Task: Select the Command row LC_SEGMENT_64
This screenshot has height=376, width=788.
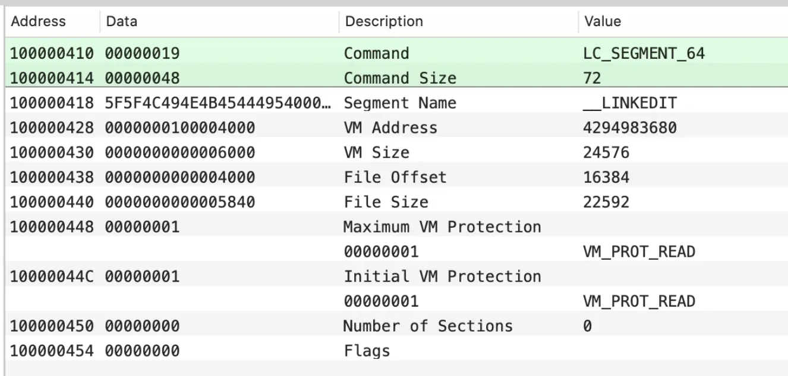Action: (x=377, y=53)
